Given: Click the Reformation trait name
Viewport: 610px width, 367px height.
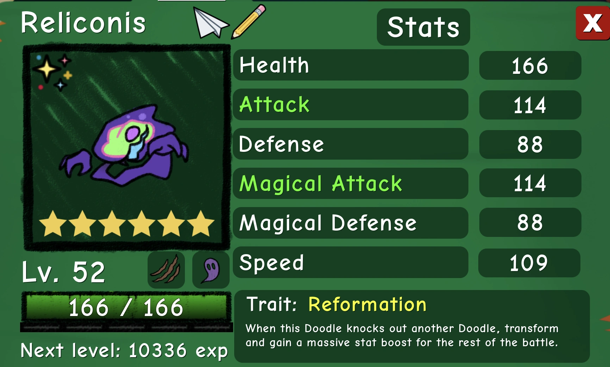Looking at the screenshot, I should point(367,304).
